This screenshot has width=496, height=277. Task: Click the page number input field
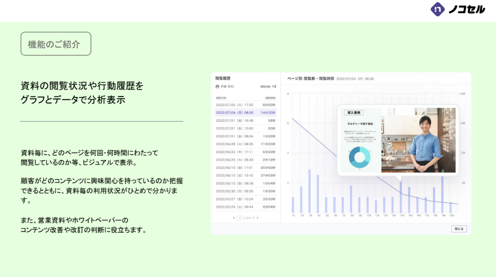(x=240, y=218)
